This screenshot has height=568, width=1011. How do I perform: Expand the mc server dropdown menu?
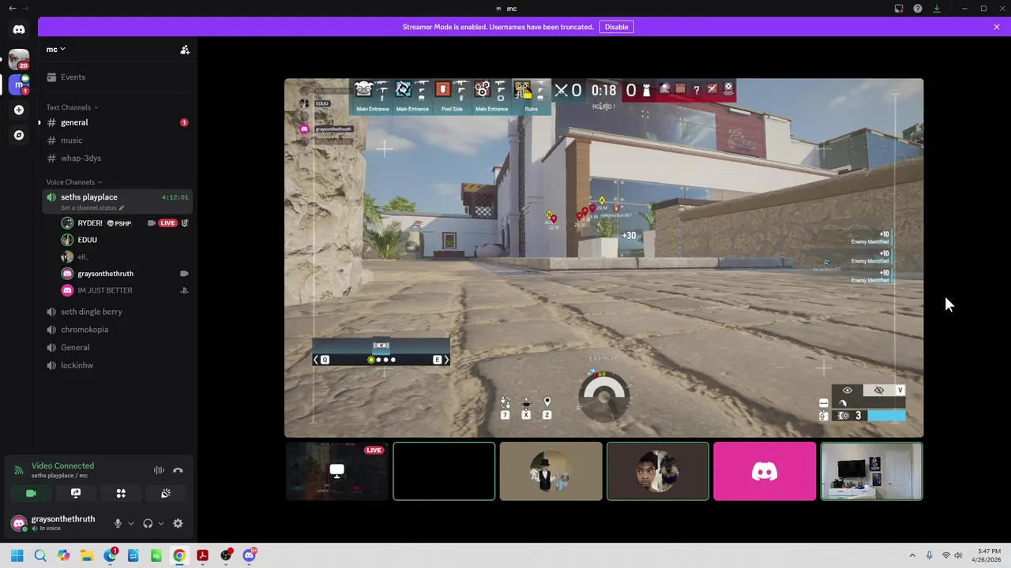click(55, 49)
